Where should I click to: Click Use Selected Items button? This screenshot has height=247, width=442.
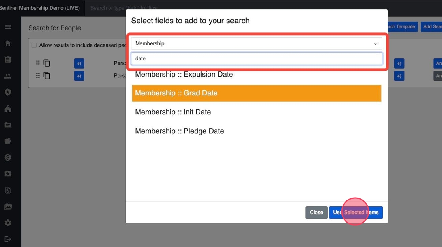(356, 212)
